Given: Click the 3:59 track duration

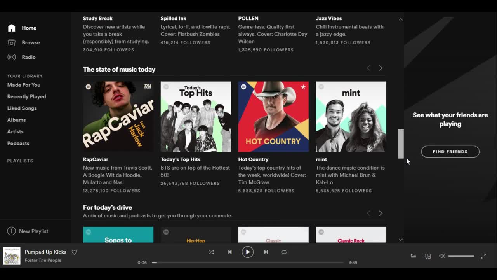Looking at the screenshot, I should point(353,262).
